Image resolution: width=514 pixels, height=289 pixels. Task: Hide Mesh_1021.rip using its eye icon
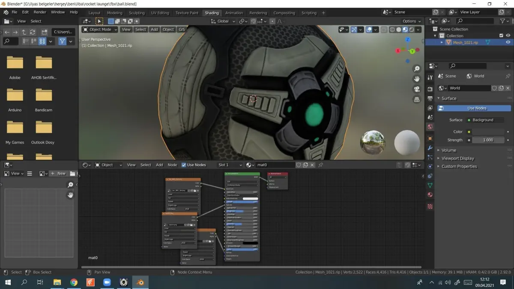point(508,42)
